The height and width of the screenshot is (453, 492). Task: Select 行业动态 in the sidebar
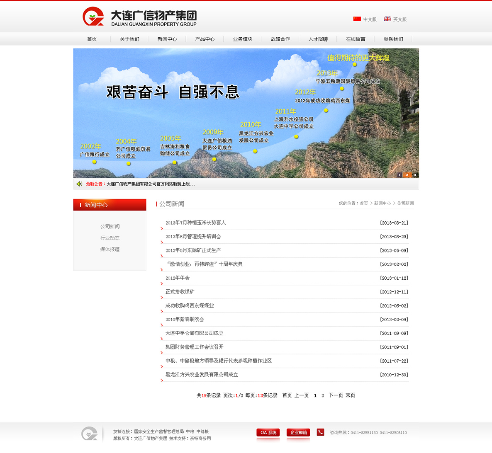(x=110, y=238)
